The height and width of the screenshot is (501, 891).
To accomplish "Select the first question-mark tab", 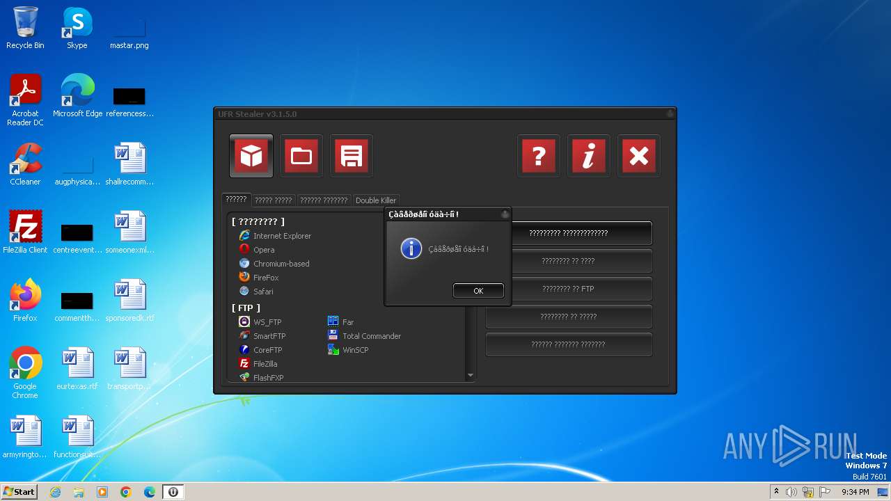I will 236,199.
